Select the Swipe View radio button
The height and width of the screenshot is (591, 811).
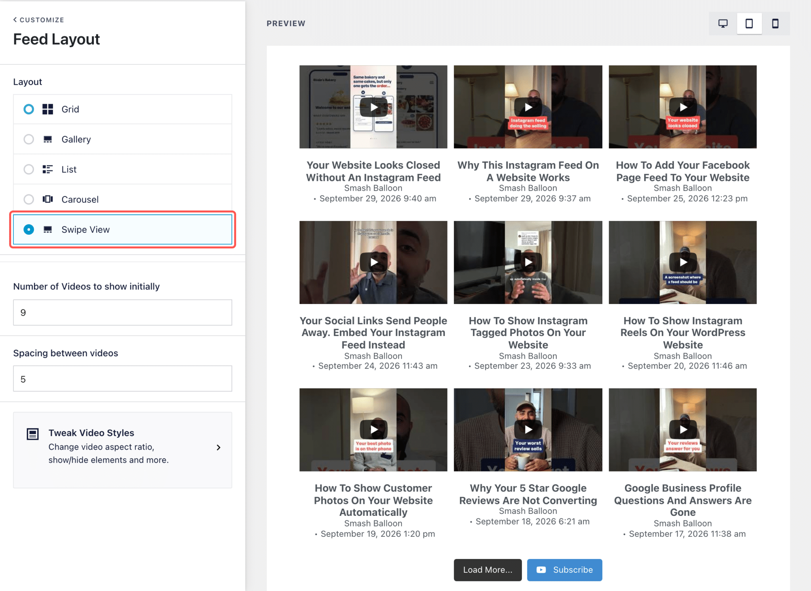click(x=29, y=230)
